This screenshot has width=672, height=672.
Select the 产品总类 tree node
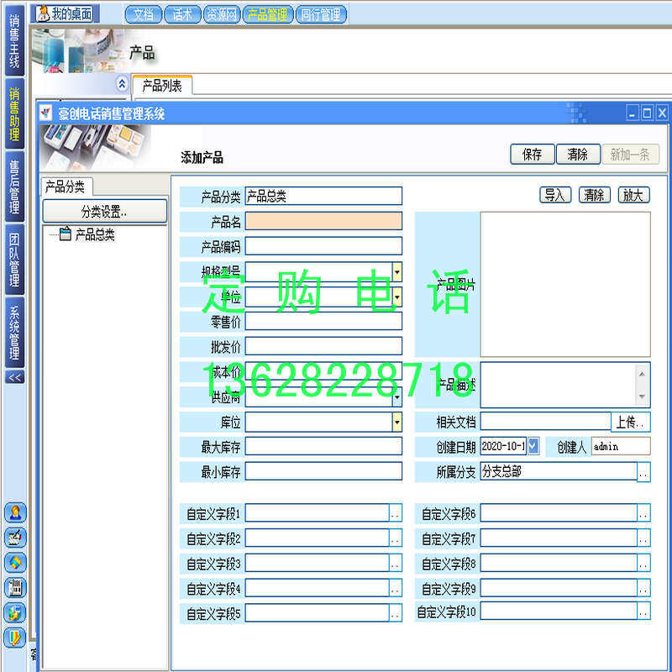[x=95, y=234]
